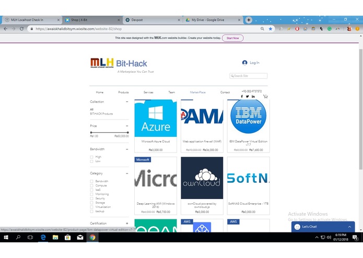Viewport: 363px width, 258px height.
Task: Check the Virtualization category checkbox
Action: (x=92, y=207)
